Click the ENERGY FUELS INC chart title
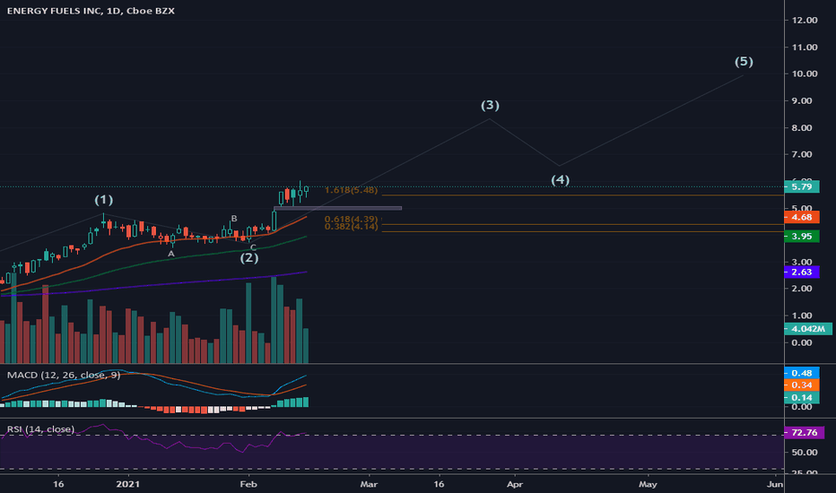Image resolution: width=836 pixels, height=493 pixels. tap(91, 11)
